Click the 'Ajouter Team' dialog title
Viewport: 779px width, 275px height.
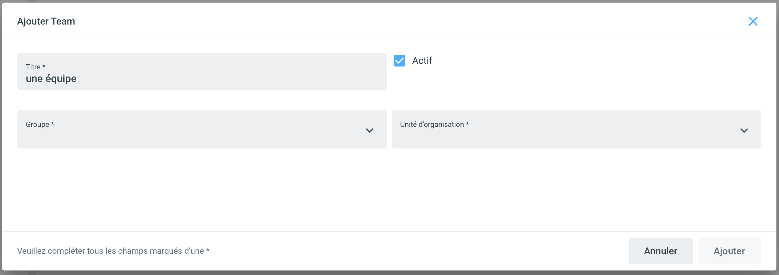click(x=46, y=21)
